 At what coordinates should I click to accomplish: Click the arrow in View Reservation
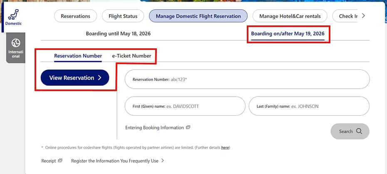pyautogui.click(x=100, y=78)
